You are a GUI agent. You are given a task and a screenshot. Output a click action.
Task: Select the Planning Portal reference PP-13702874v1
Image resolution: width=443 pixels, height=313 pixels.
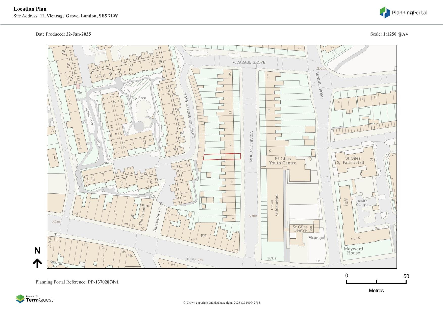click(103, 282)
